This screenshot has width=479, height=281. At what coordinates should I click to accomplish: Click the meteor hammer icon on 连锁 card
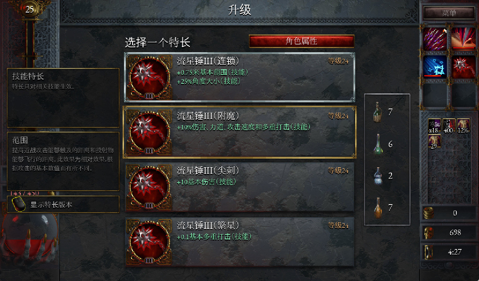149,78
